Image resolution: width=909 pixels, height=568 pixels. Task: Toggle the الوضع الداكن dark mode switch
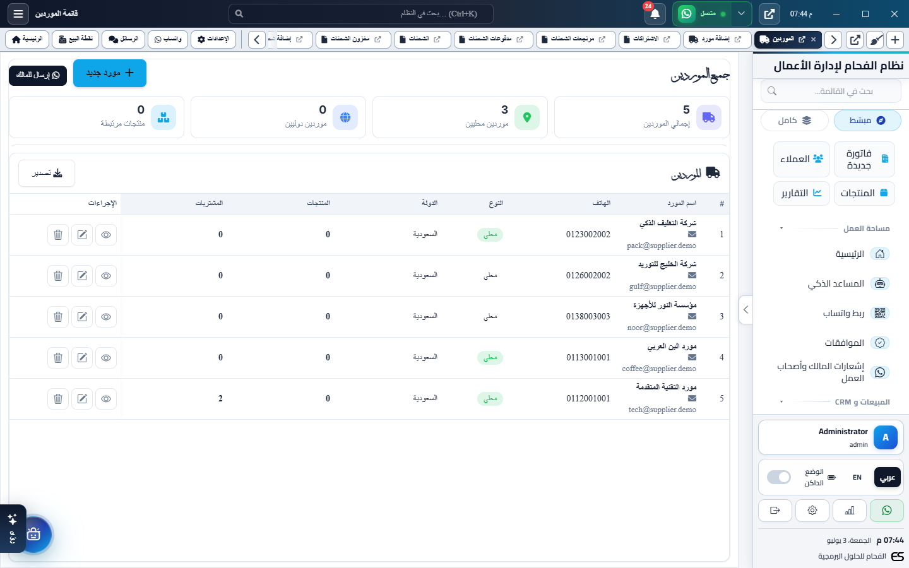779,477
